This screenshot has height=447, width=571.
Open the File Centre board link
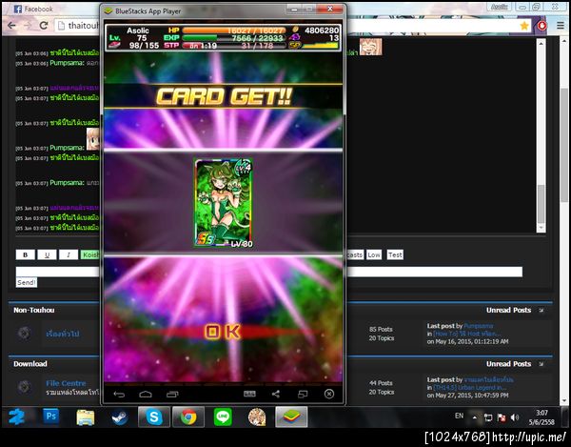[66, 383]
